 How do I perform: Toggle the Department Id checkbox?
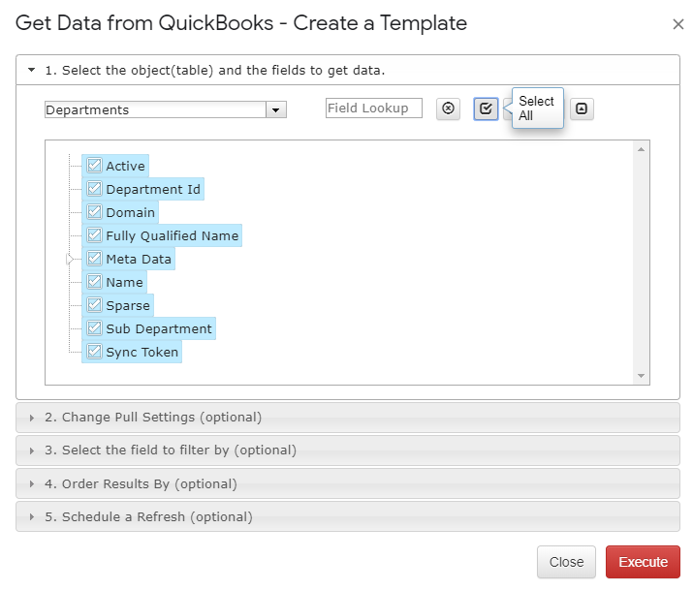click(94, 189)
